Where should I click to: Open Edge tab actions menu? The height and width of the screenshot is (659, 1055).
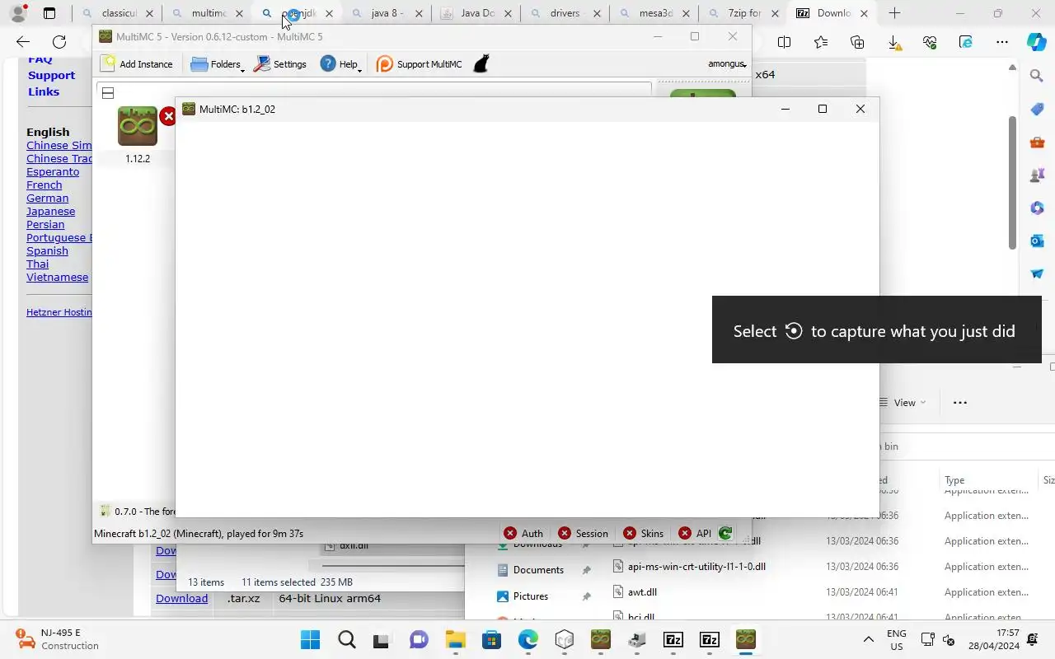[x=49, y=13]
